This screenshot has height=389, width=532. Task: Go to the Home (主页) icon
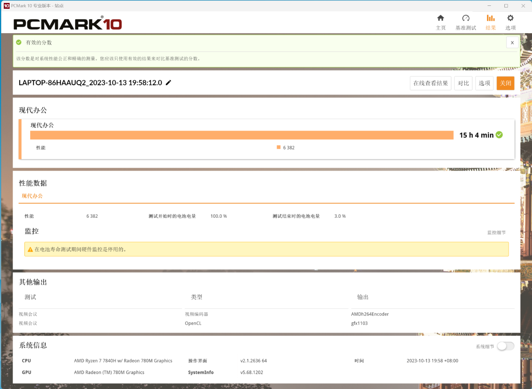coord(441,18)
